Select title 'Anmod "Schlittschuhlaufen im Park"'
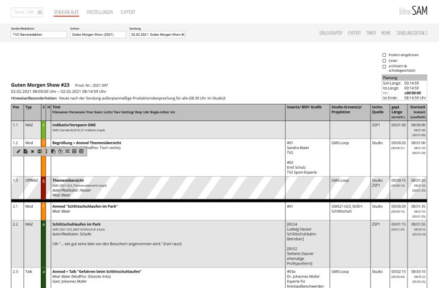 85,206
